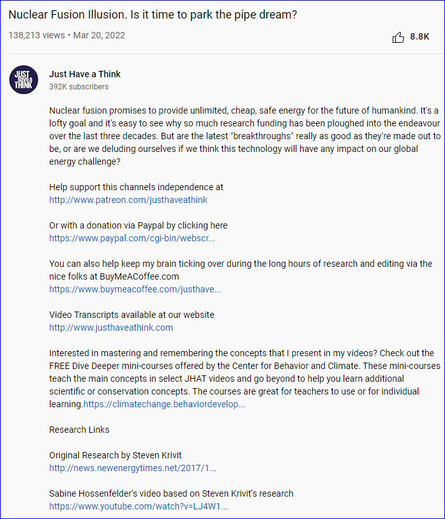Click the thumbs-up like icon
445x519 pixels.
(398, 37)
